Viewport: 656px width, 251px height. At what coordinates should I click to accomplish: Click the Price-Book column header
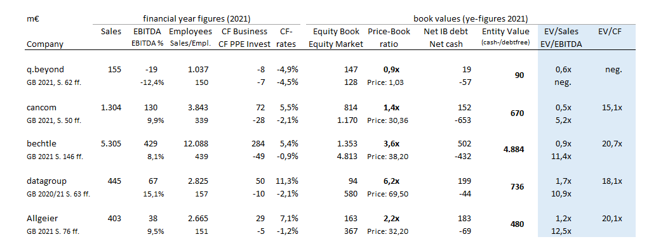(389, 32)
